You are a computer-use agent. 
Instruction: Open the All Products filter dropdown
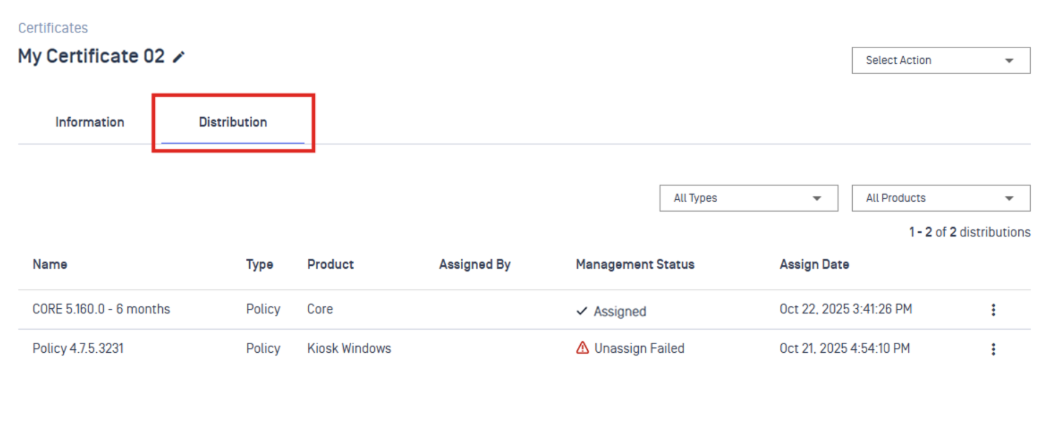[941, 198]
